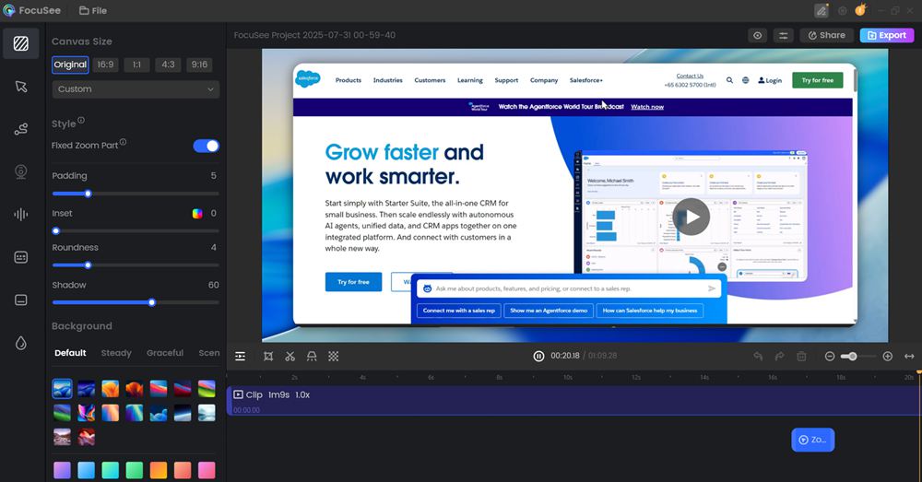Click the spotlight tool icon
This screenshot has height=482, width=922.
point(312,357)
